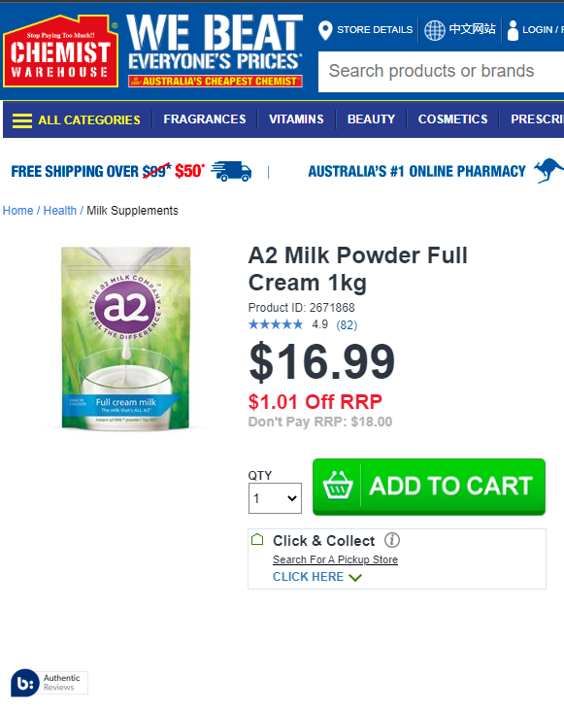Click the globe icon for Chinese website
The width and height of the screenshot is (564, 710).
[x=435, y=30]
